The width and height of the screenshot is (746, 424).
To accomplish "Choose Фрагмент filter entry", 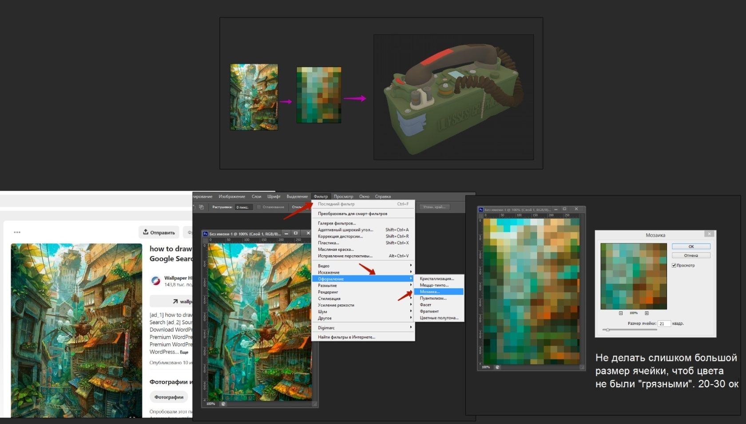I will point(439,311).
